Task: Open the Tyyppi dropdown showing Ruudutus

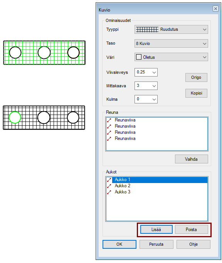Action: click(171, 29)
